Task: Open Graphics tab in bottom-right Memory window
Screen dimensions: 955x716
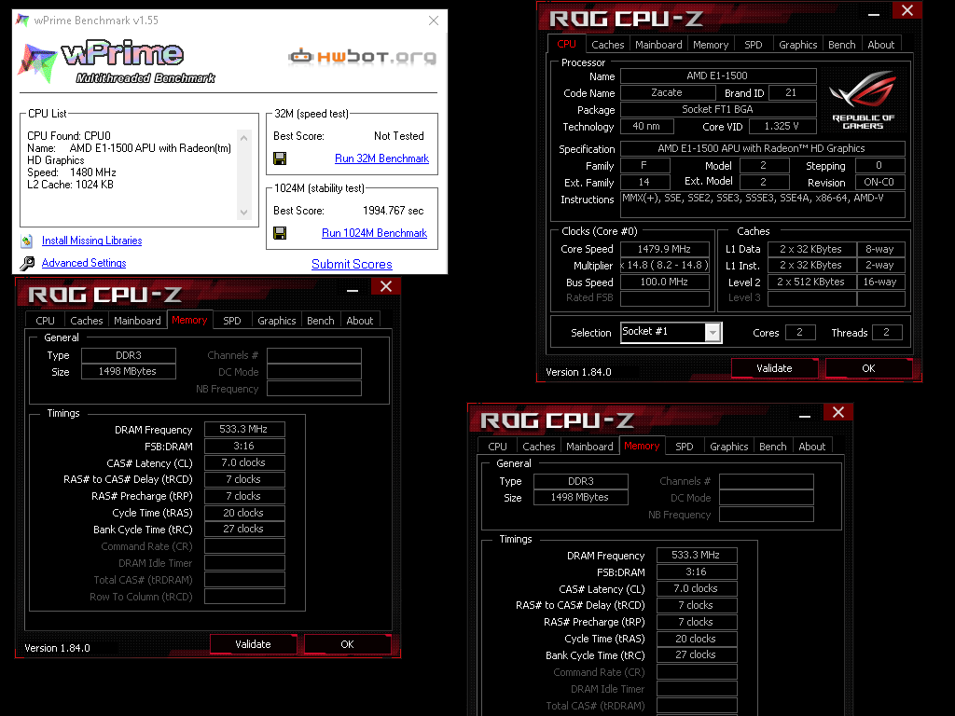Action: (x=729, y=447)
